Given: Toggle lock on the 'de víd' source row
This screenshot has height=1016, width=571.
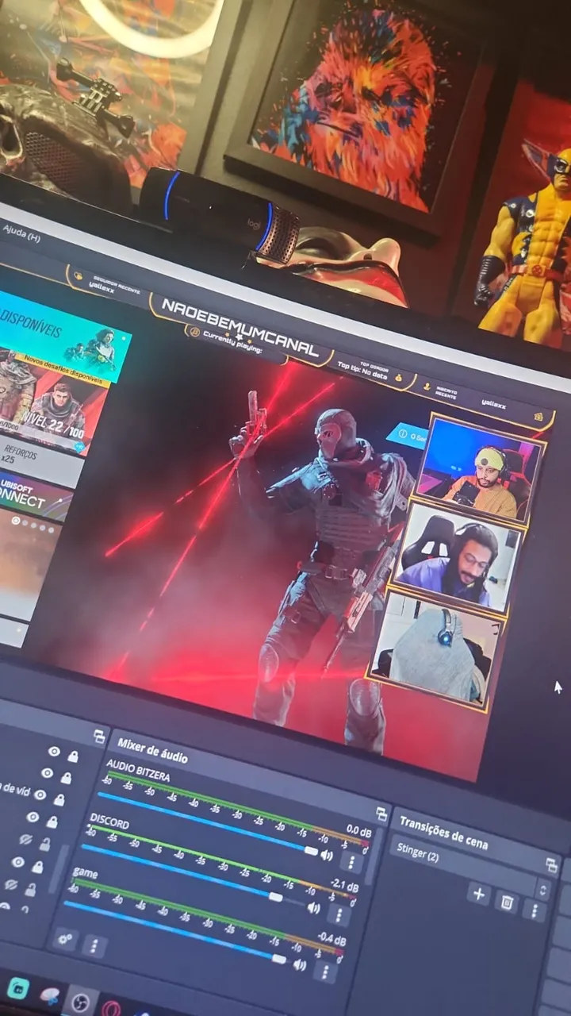Looking at the screenshot, I should (58, 799).
